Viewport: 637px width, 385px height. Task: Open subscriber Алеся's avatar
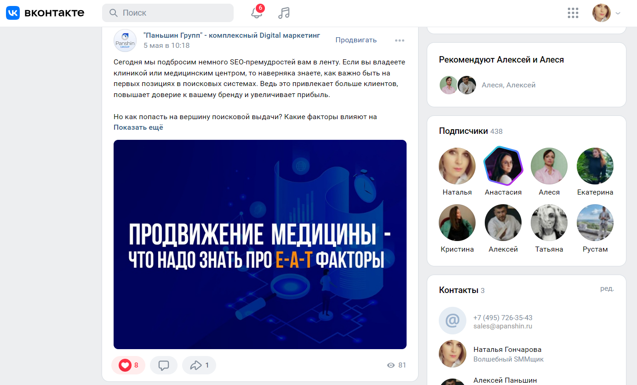[549, 166]
